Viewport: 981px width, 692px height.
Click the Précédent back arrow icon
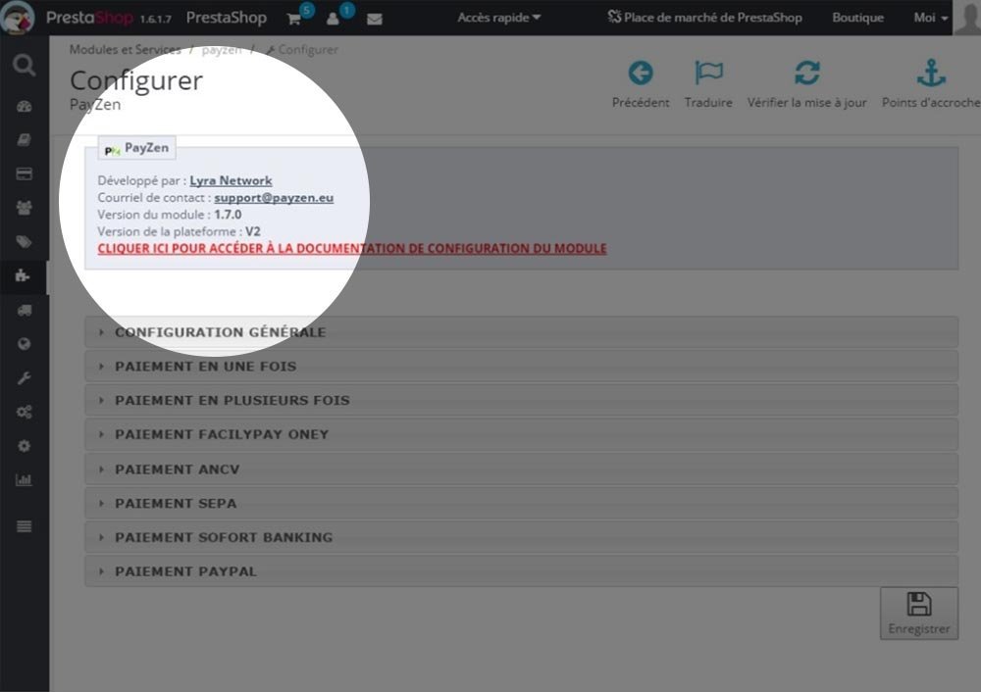[641, 74]
